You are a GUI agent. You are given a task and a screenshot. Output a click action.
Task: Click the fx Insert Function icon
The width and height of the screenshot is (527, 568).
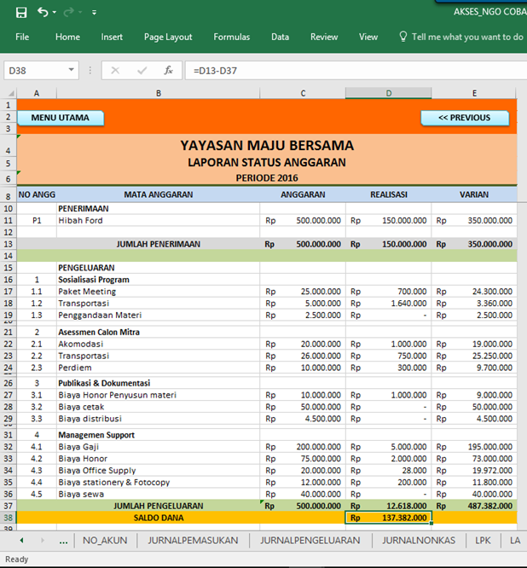tap(169, 70)
